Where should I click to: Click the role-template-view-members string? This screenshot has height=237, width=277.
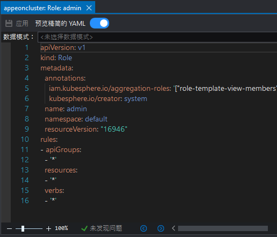coord(228,89)
